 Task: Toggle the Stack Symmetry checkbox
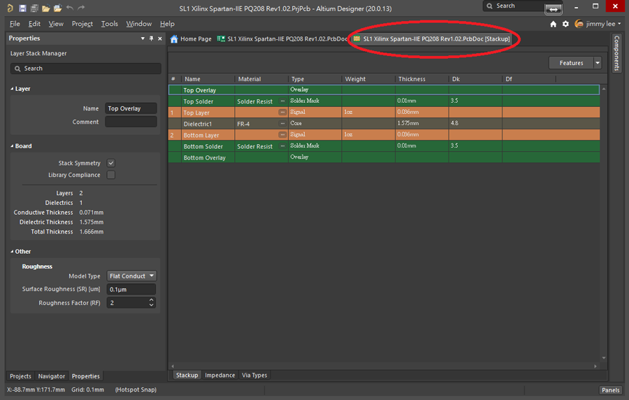pyautogui.click(x=110, y=163)
